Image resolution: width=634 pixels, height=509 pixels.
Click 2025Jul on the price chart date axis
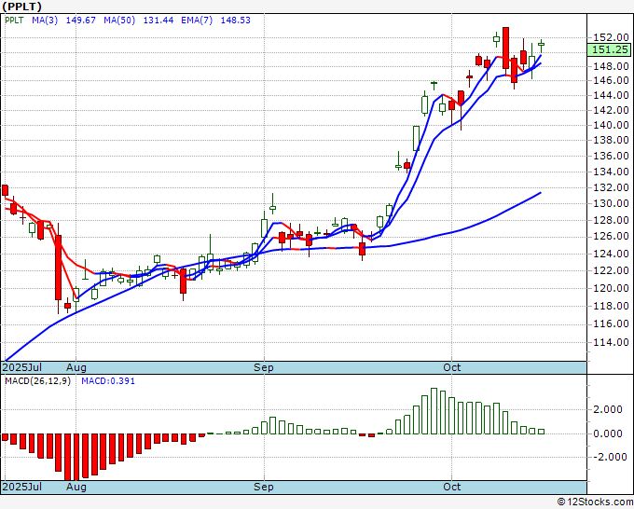point(21,367)
